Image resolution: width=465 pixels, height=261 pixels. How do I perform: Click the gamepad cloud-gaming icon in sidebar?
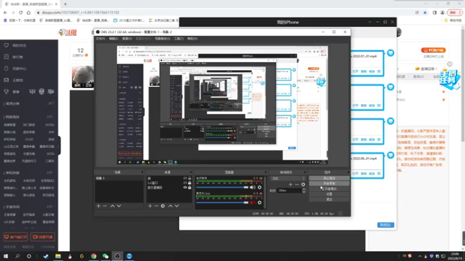point(6,80)
